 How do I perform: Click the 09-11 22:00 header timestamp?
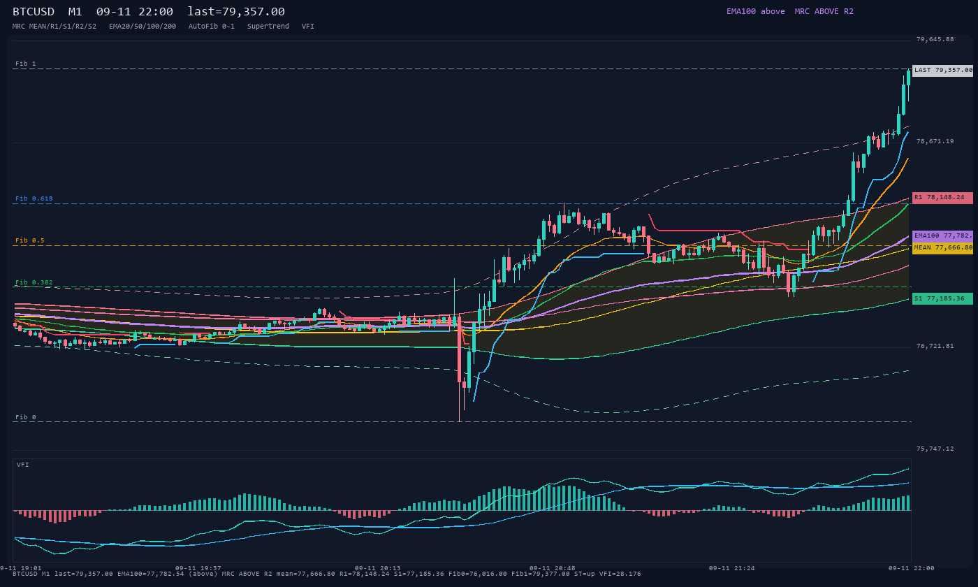[135, 11]
